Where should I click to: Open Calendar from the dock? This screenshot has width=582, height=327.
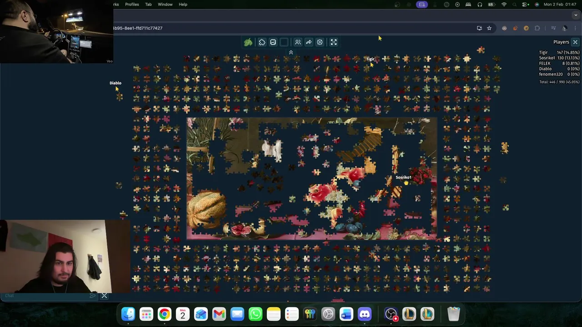183,314
